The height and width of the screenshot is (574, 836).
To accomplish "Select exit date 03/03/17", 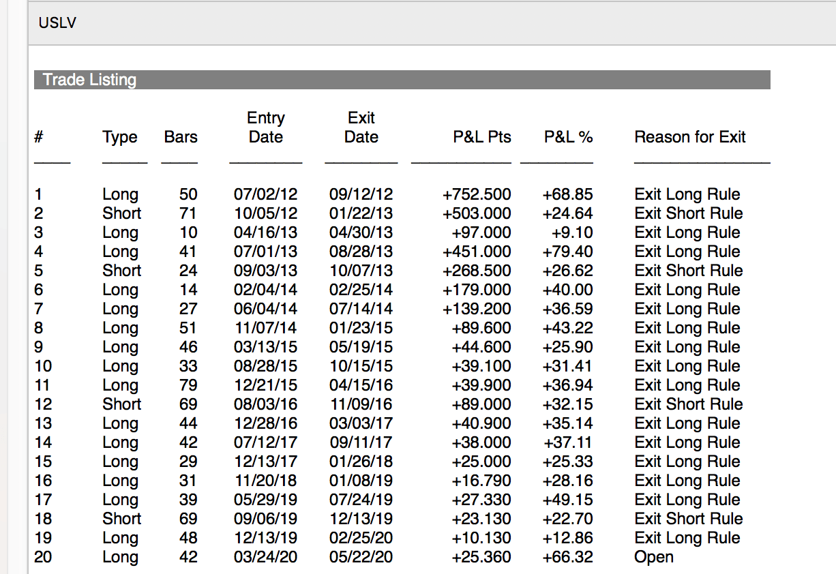I will click(361, 423).
